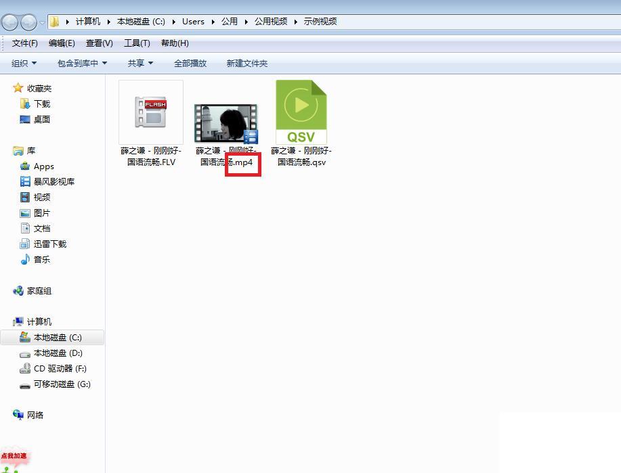Click the 音乐 music note icon
Screen dimensions: 621x473
[x=25, y=259]
